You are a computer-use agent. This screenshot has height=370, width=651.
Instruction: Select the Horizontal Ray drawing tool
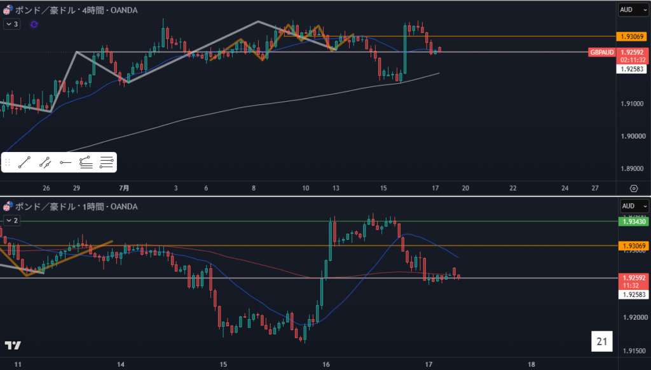[x=65, y=162]
